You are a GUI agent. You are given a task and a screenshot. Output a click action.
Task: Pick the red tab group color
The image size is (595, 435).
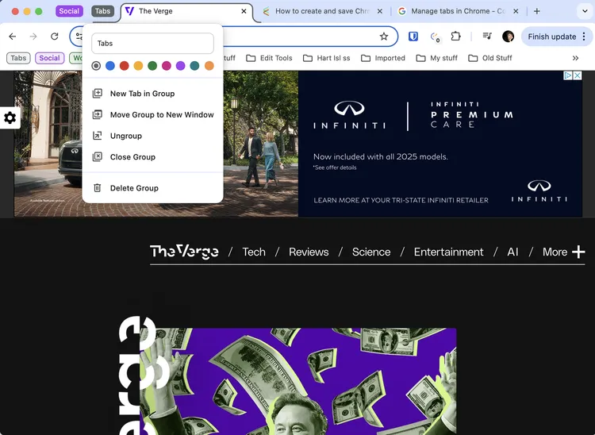(x=124, y=66)
